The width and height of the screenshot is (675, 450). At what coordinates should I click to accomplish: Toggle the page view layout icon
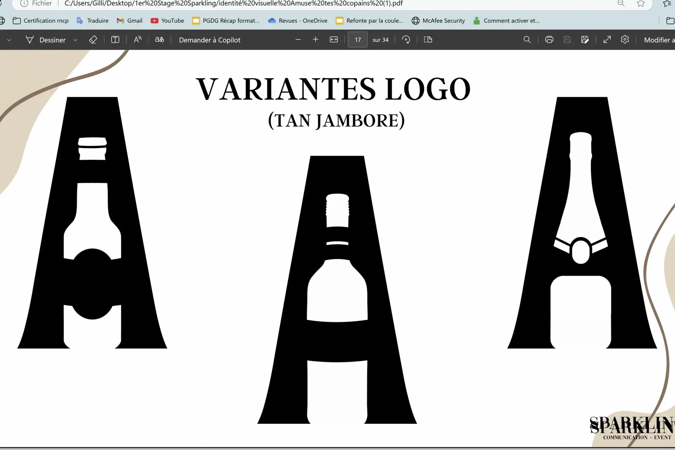[428, 40]
